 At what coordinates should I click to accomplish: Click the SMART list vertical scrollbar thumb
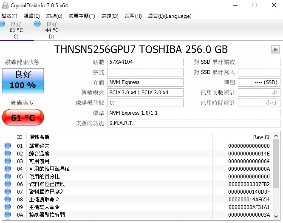[x=276, y=164]
